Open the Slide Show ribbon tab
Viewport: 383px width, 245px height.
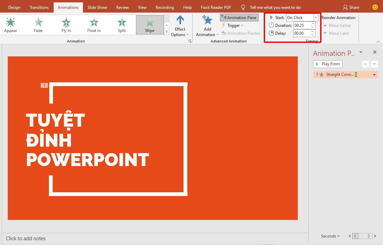pos(97,7)
